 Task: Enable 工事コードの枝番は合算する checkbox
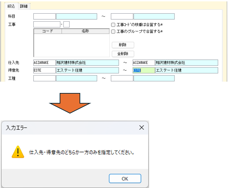coord(113,25)
